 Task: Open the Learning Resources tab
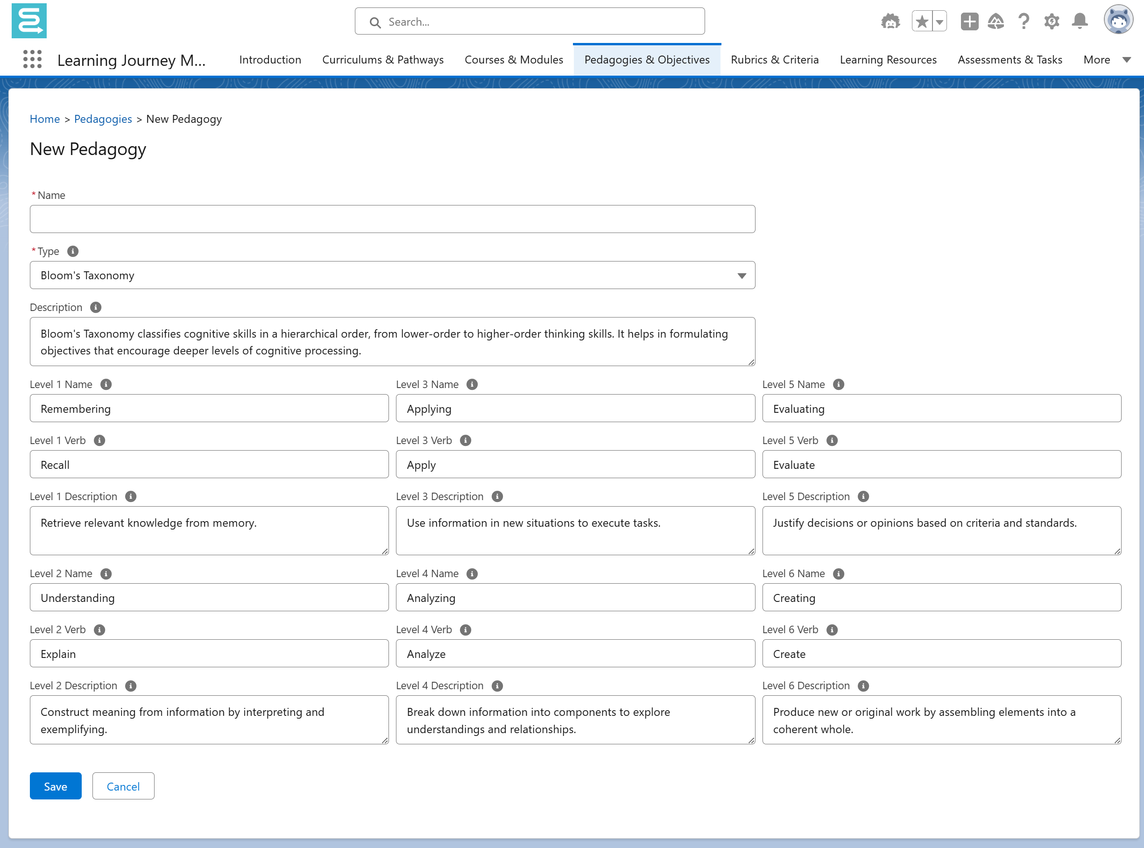[888, 60]
